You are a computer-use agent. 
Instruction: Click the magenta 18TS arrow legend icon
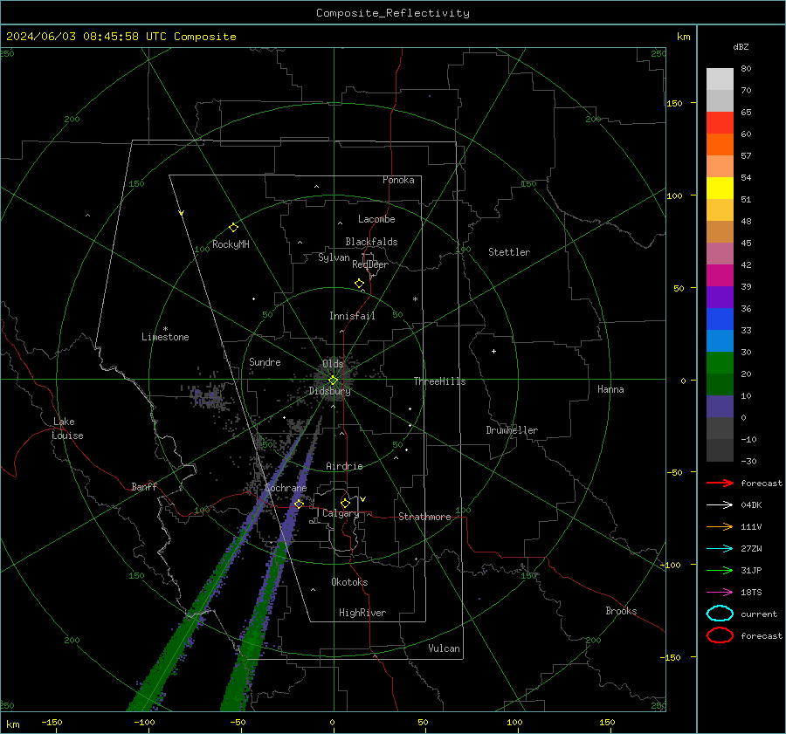720,593
